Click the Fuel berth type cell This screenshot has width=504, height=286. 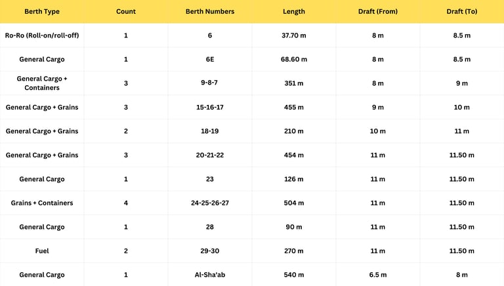[42, 251]
